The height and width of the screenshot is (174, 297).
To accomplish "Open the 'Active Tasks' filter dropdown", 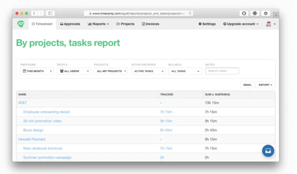I will point(148,71).
